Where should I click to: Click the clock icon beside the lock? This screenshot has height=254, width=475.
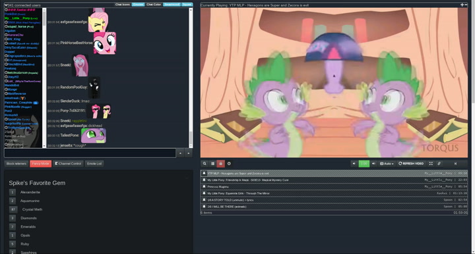pos(229,163)
